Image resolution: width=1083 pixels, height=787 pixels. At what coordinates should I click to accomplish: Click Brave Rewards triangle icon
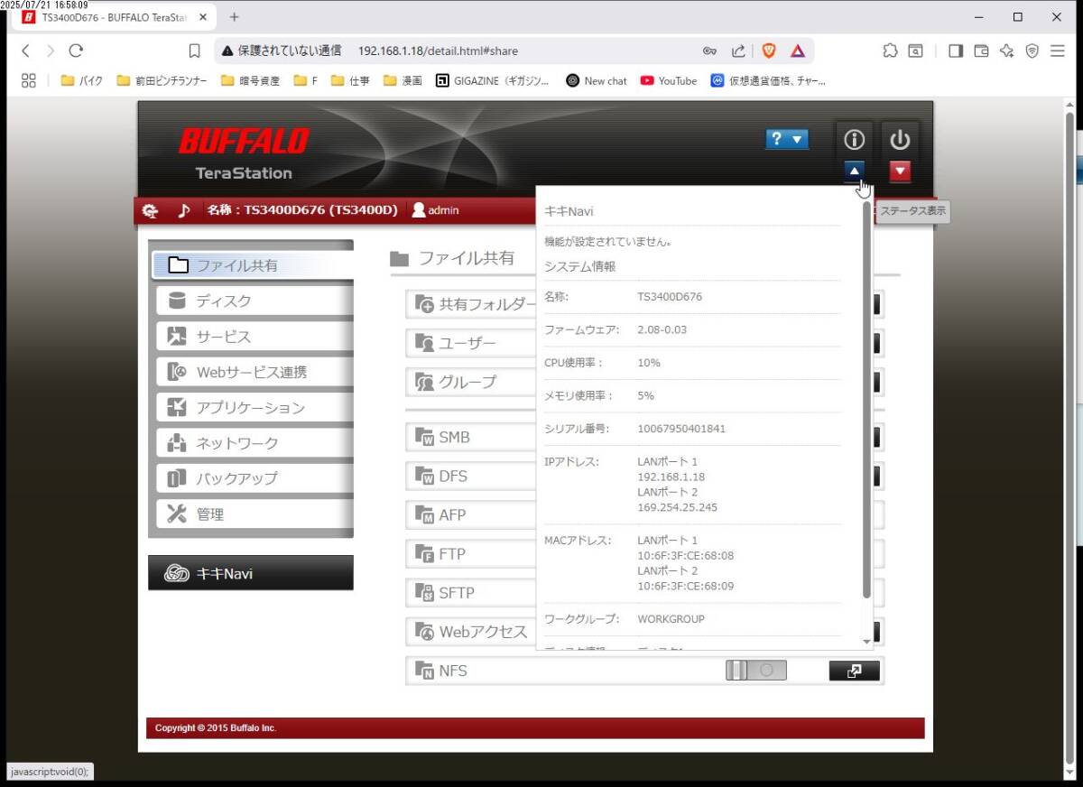798,51
